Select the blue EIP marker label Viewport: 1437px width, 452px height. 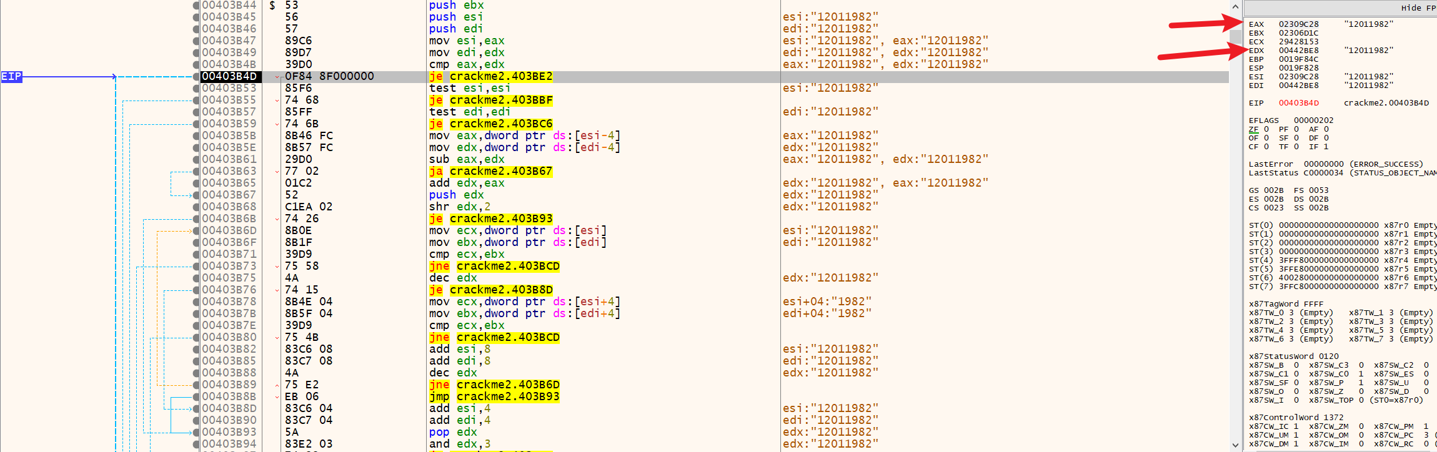pos(11,77)
